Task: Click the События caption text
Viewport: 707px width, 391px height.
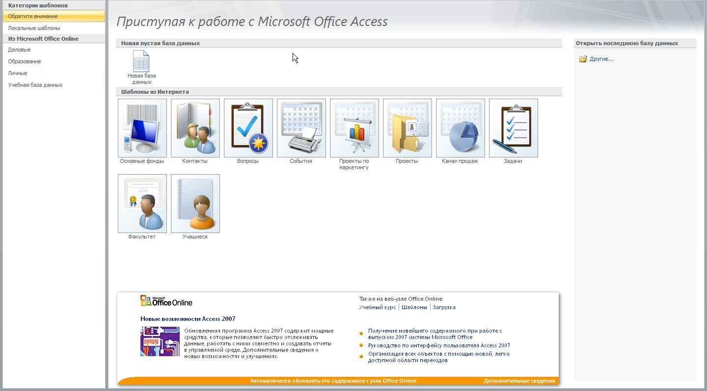Action: click(x=301, y=161)
